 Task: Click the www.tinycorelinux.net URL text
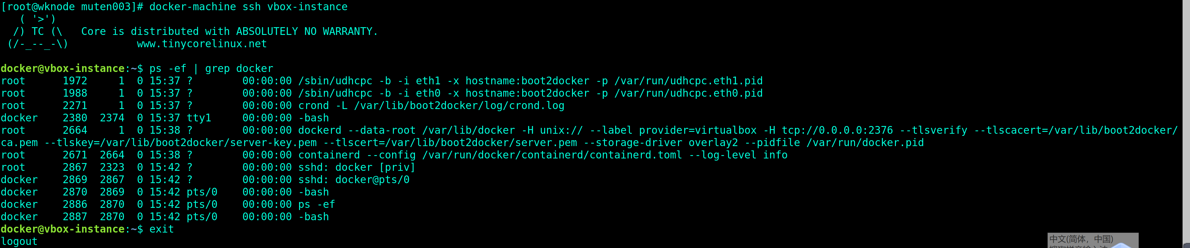tap(201, 44)
